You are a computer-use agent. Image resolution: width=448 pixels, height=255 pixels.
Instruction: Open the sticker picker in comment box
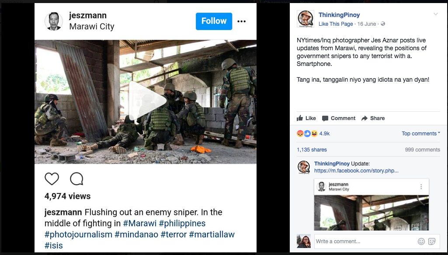click(x=432, y=241)
